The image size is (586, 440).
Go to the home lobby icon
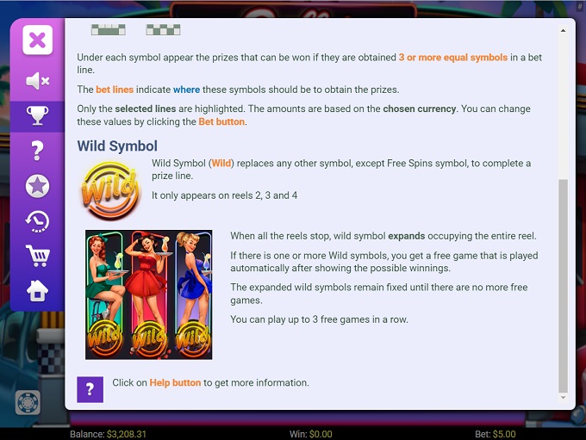(37, 290)
